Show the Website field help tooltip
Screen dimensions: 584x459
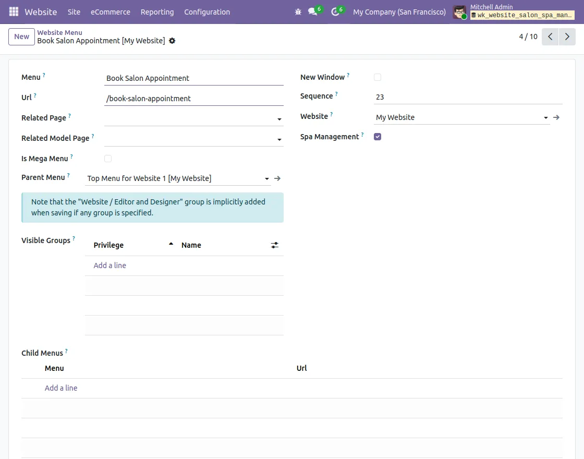click(x=332, y=114)
